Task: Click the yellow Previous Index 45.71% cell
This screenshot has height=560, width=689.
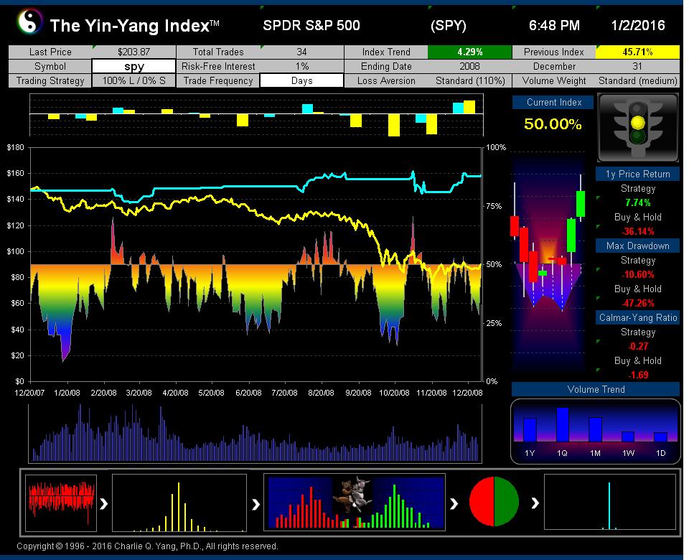Action: pos(637,52)
